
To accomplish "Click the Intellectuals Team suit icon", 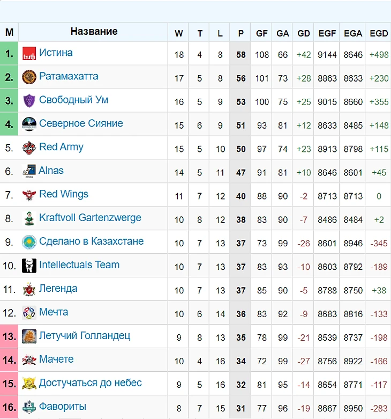I will pyautogui.click(x=29, y=266).
